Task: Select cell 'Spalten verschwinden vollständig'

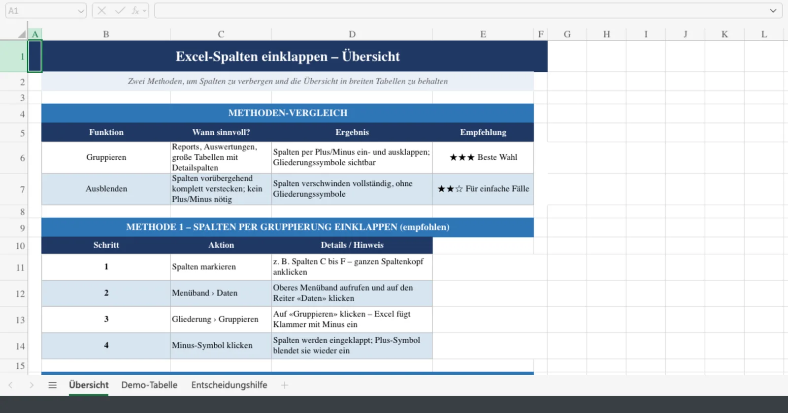Action: [352, 189]
